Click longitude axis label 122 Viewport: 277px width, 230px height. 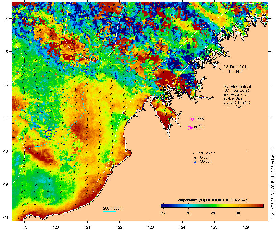[x=119, y=227]
